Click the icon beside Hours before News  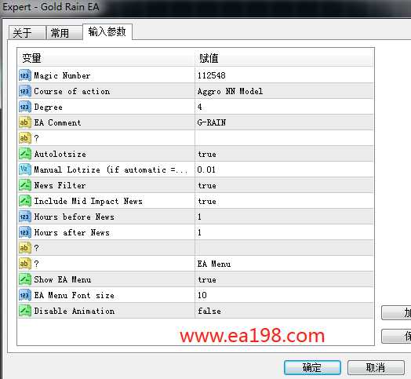click(25, 217)
